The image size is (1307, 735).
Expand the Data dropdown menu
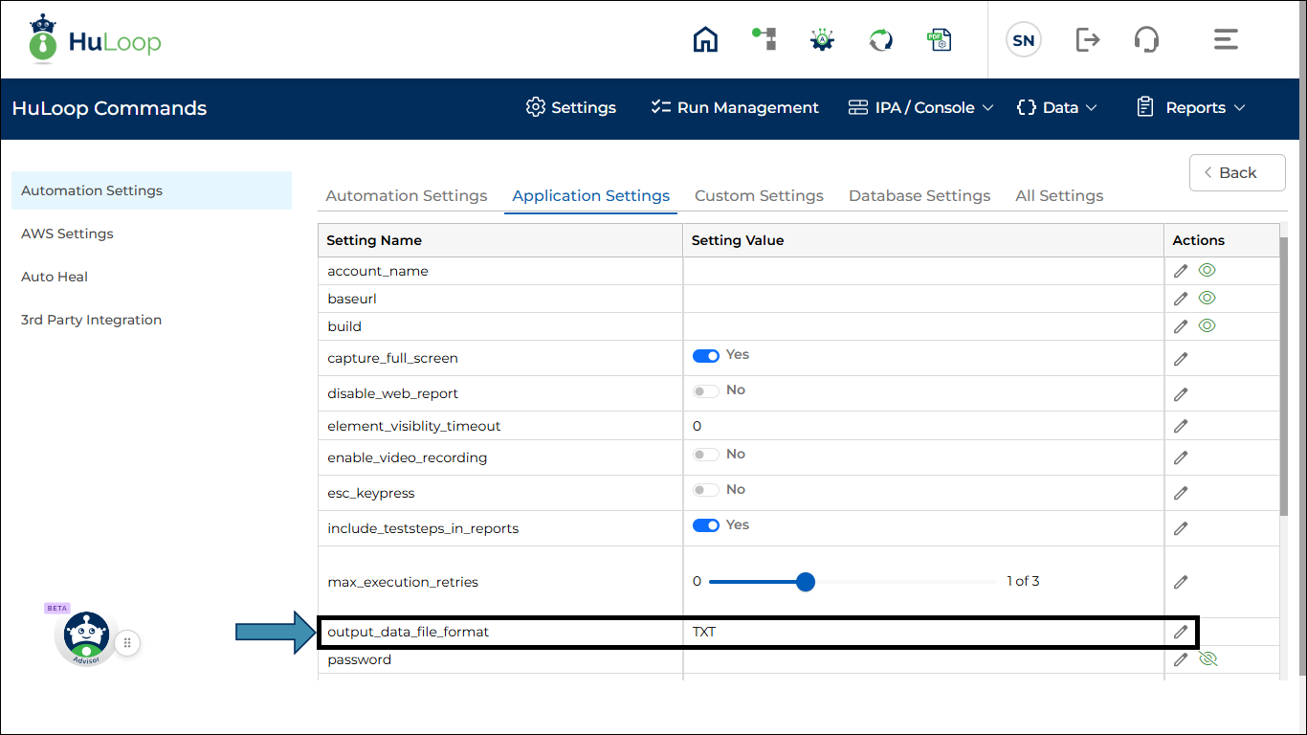click(x=1057, y=108)
